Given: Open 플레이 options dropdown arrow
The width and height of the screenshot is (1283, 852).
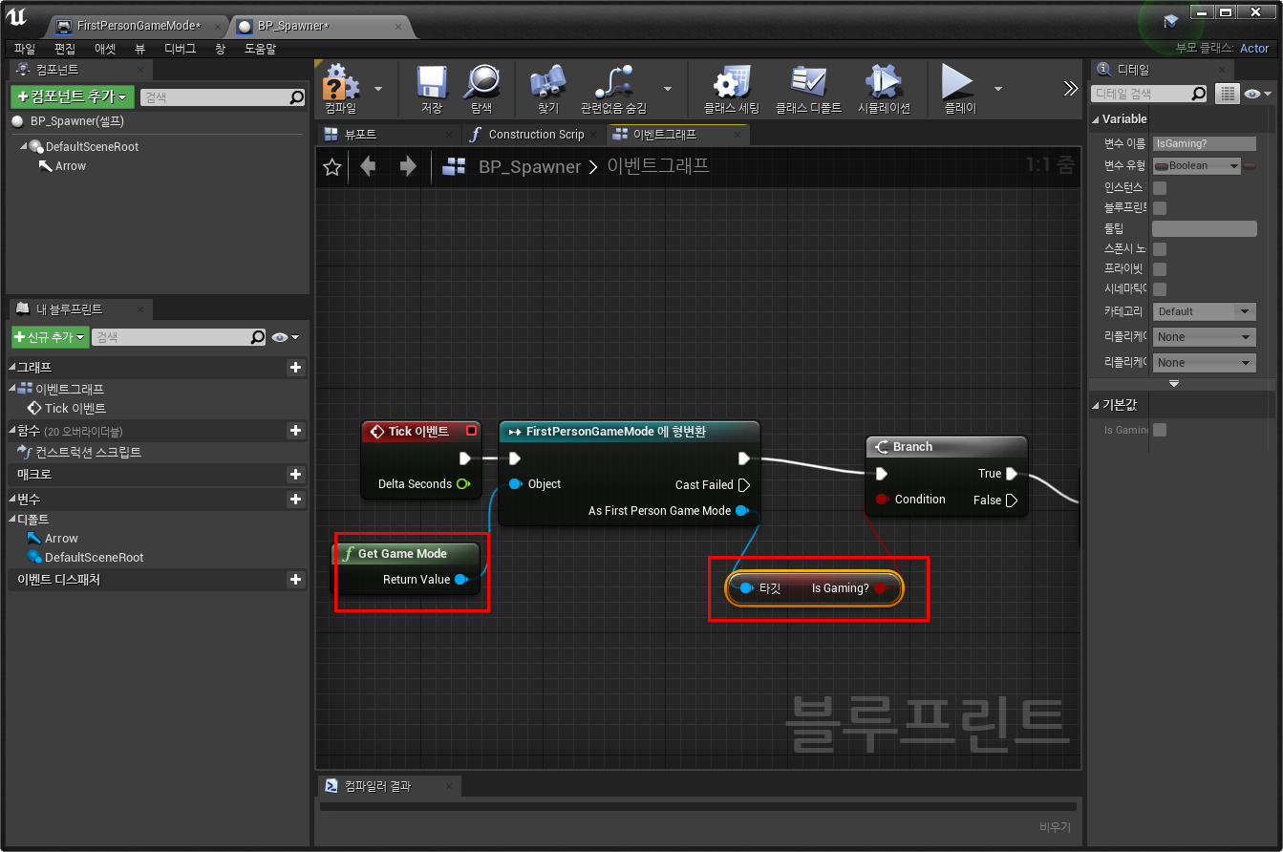Looking at the screenshot, I should coord(998,88).
